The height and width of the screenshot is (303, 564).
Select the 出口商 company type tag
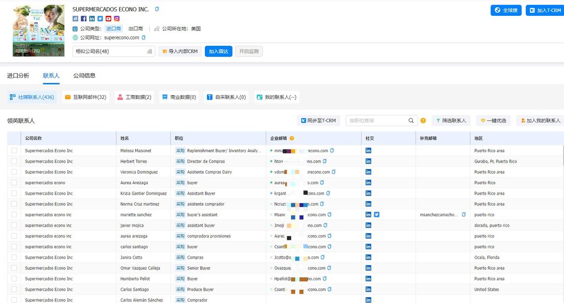point(135,29)
